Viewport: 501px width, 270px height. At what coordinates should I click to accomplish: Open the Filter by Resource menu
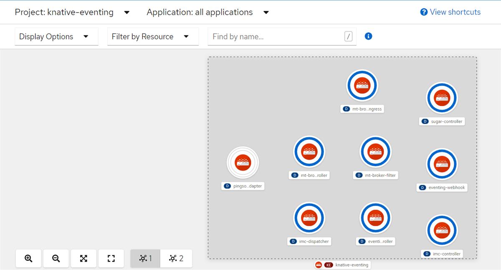(153, 36)
